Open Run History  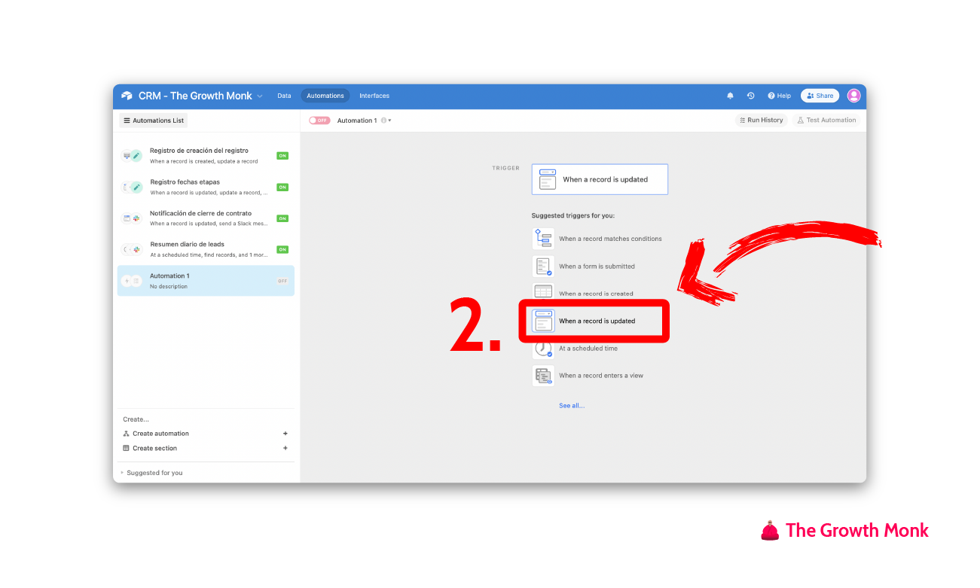(x=761, y=120)
